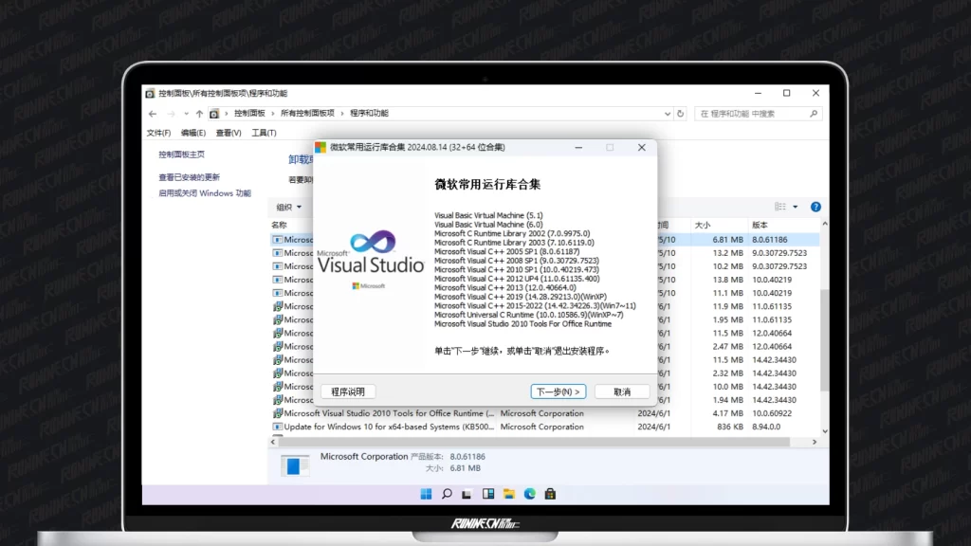This screenshot has height=546, width=971.
Task: Open the Windows Start button on the taskbar
Action: [x=426, y=494]
